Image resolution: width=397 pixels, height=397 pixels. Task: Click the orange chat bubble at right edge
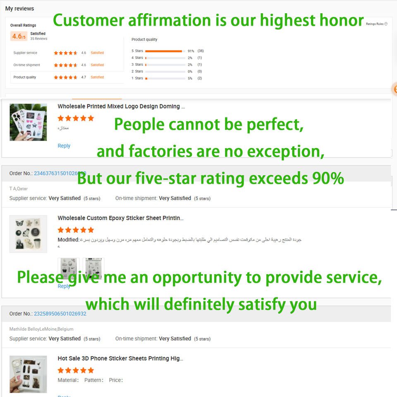395,88
